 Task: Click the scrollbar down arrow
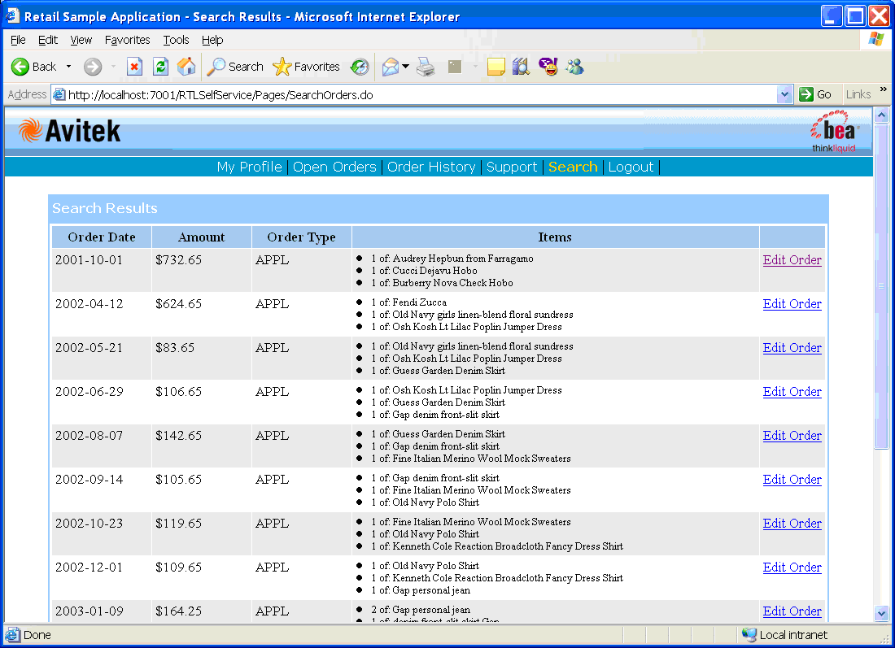(x=881, y=614)
